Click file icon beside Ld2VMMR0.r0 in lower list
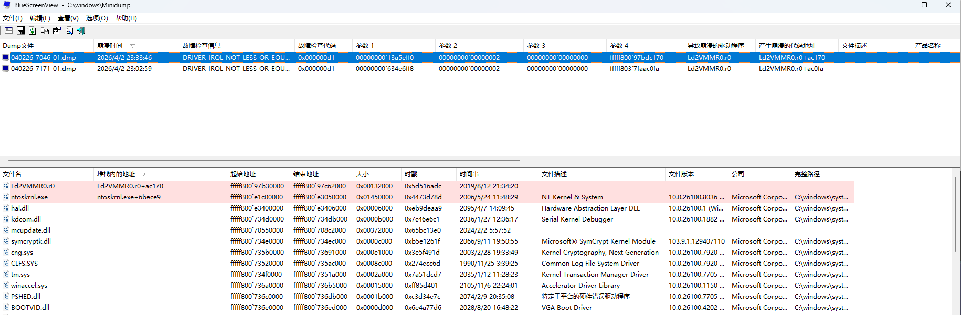The image size is (961, 315). coord(6,186)
